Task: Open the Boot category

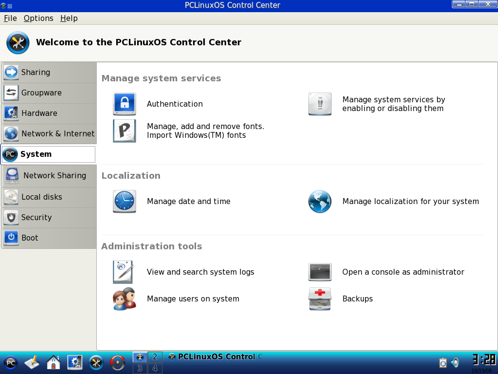Action: click(x=49, y=238)
